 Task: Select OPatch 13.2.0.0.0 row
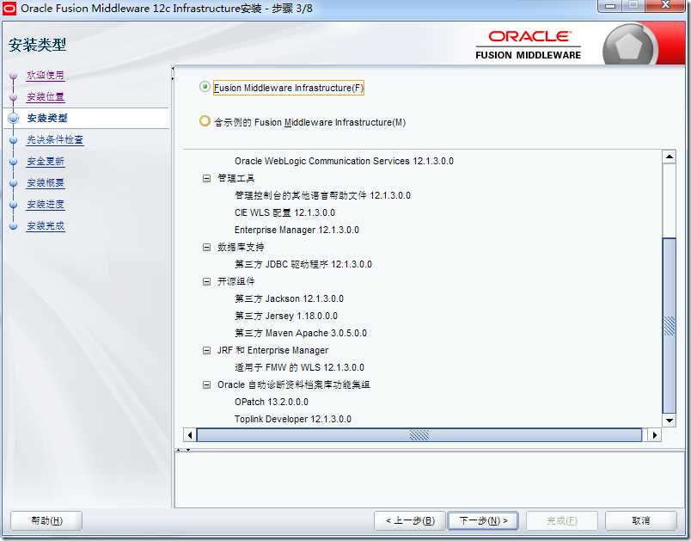coord(271,402)
